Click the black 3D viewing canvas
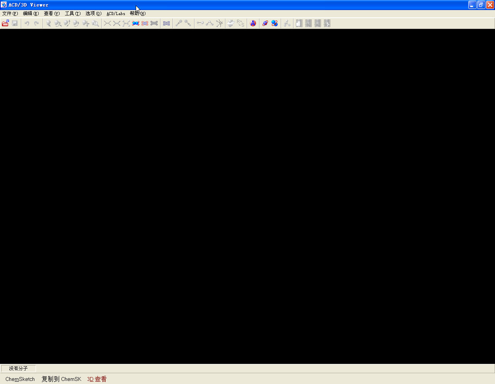Screen dimensions: 495x384 point(247,196)
